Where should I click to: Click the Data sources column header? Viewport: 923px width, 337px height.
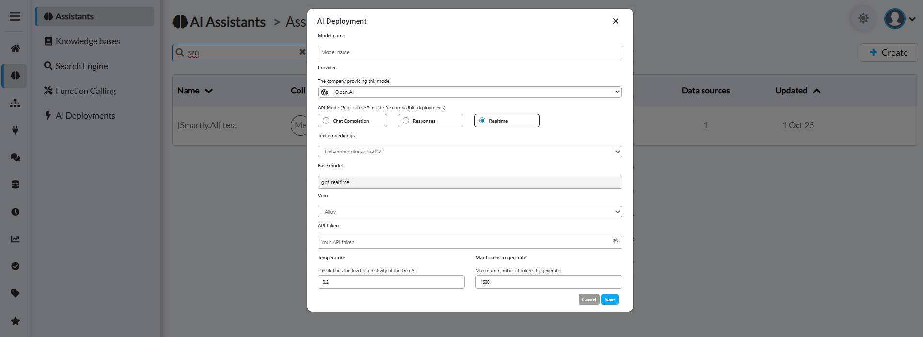(705, 91)
